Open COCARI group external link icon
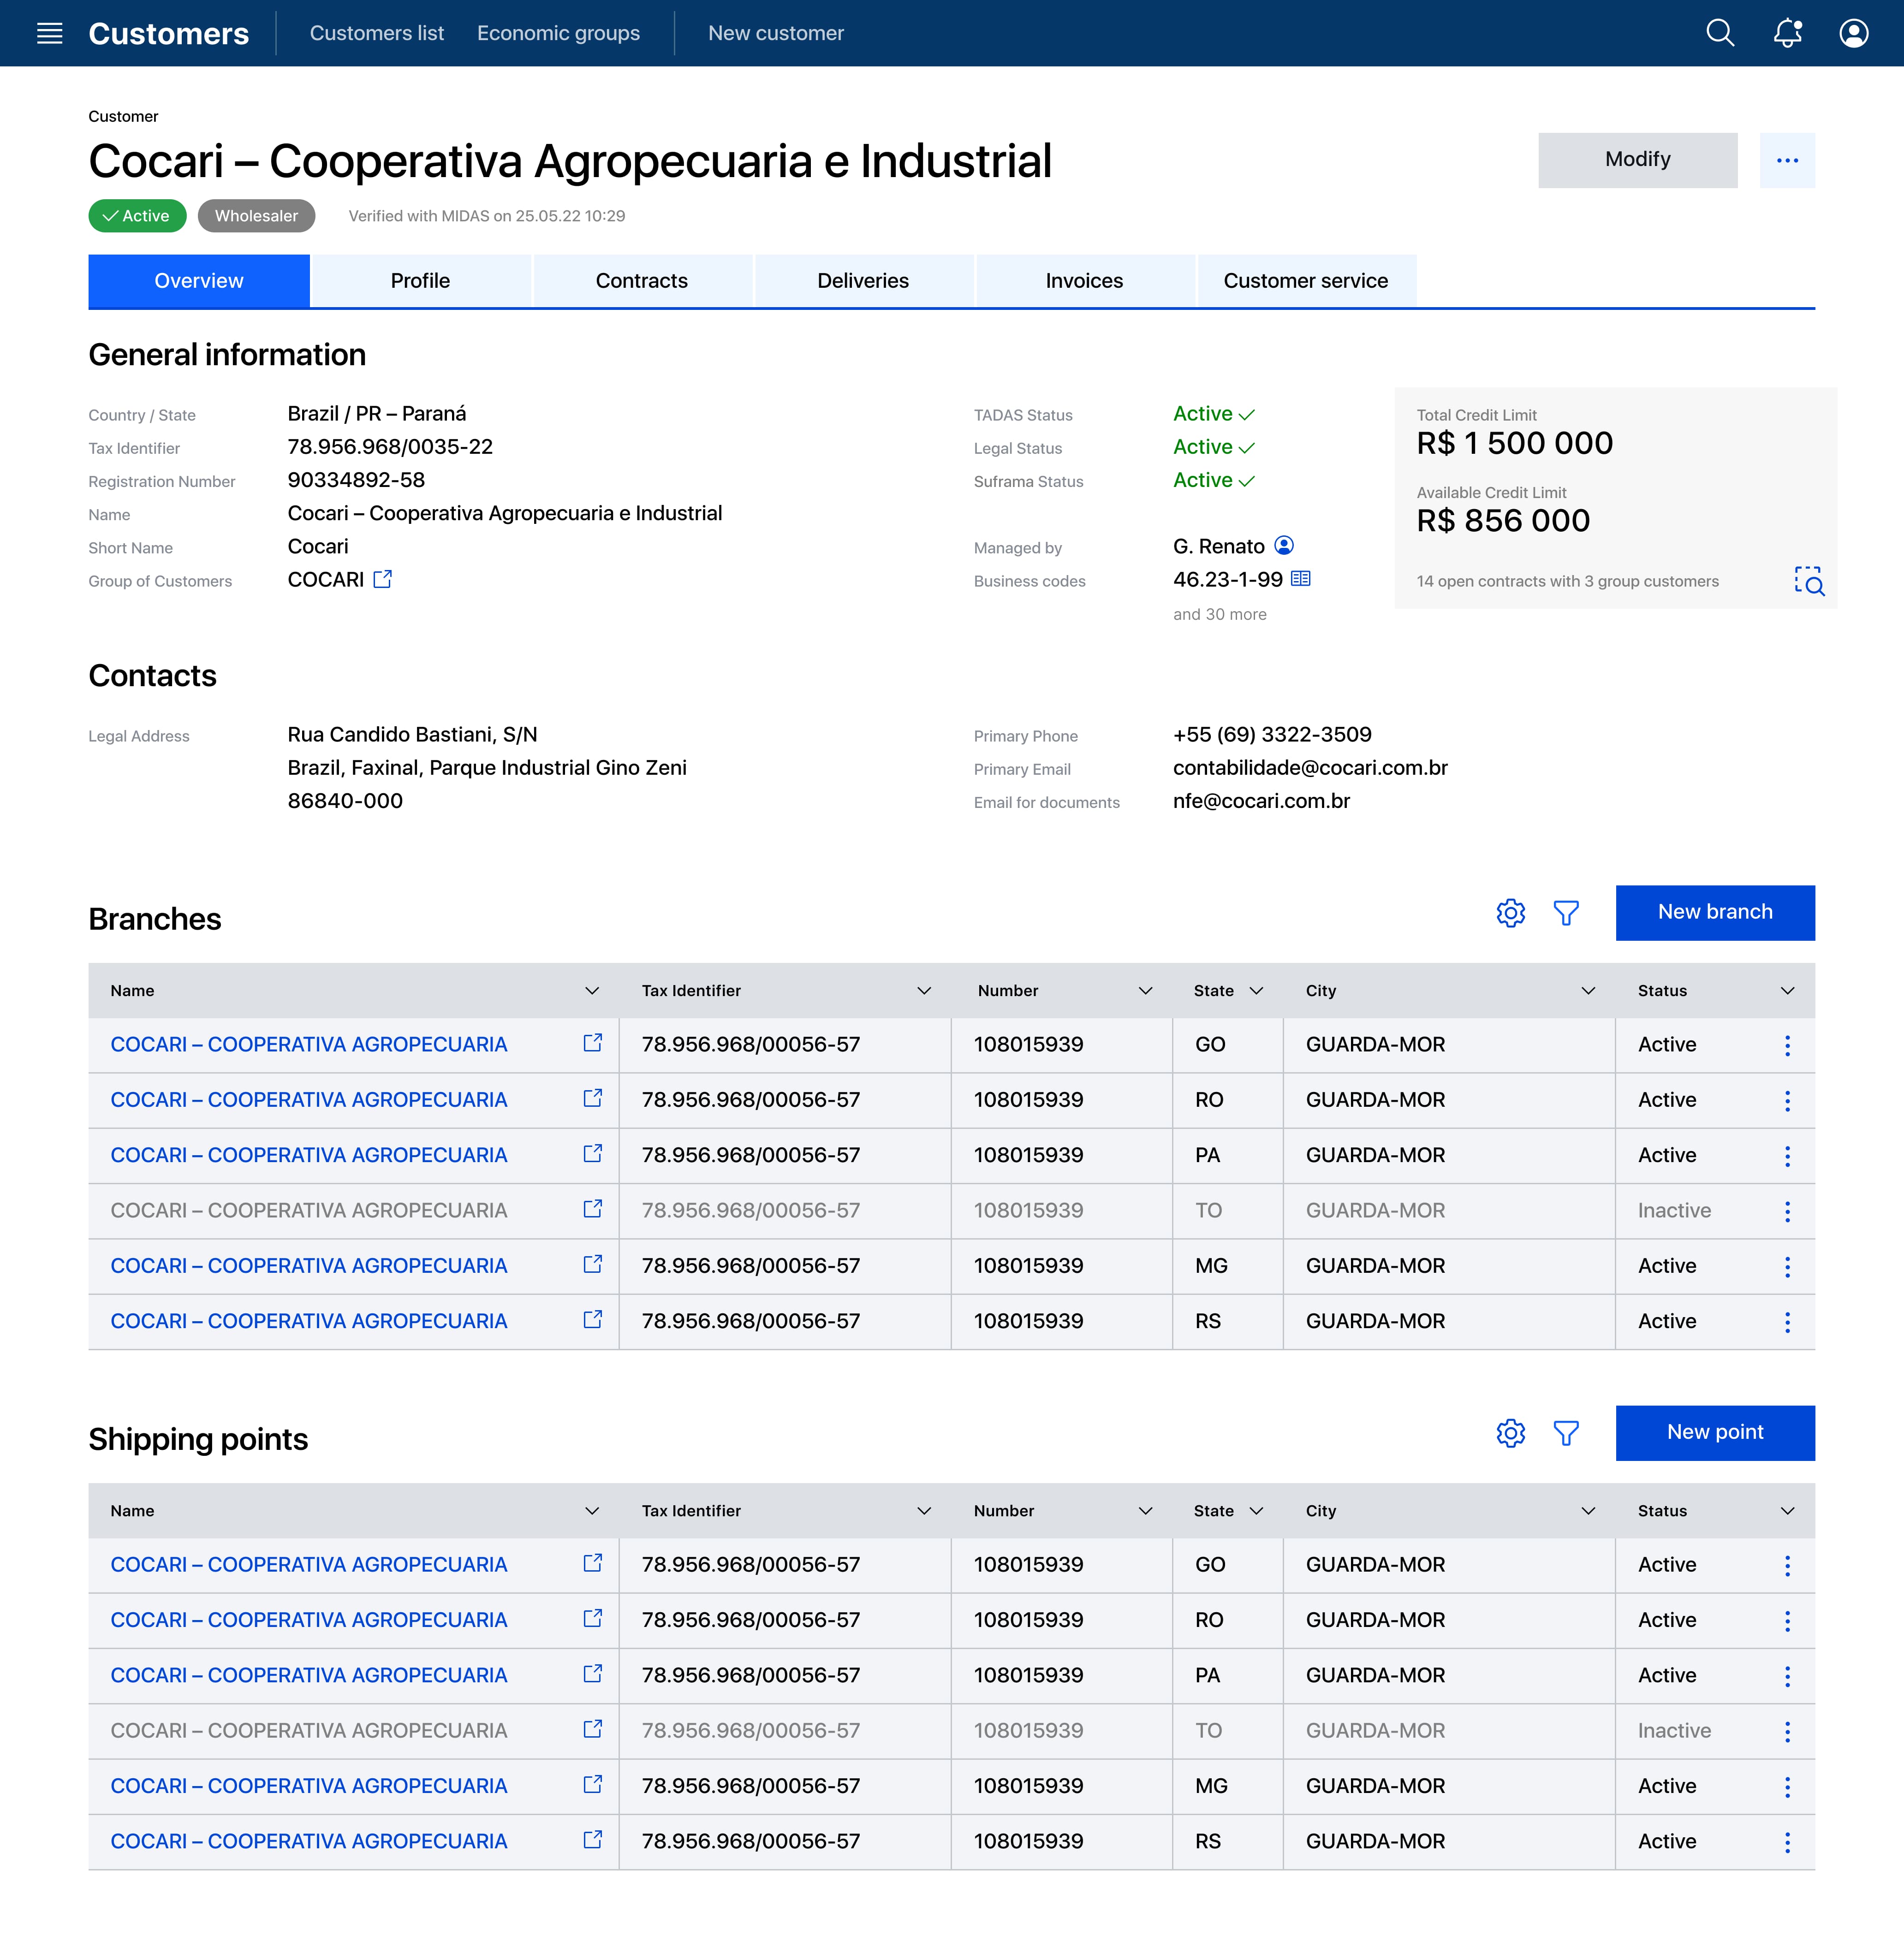The image size is (1904, 1959). (x=383, y=579)
